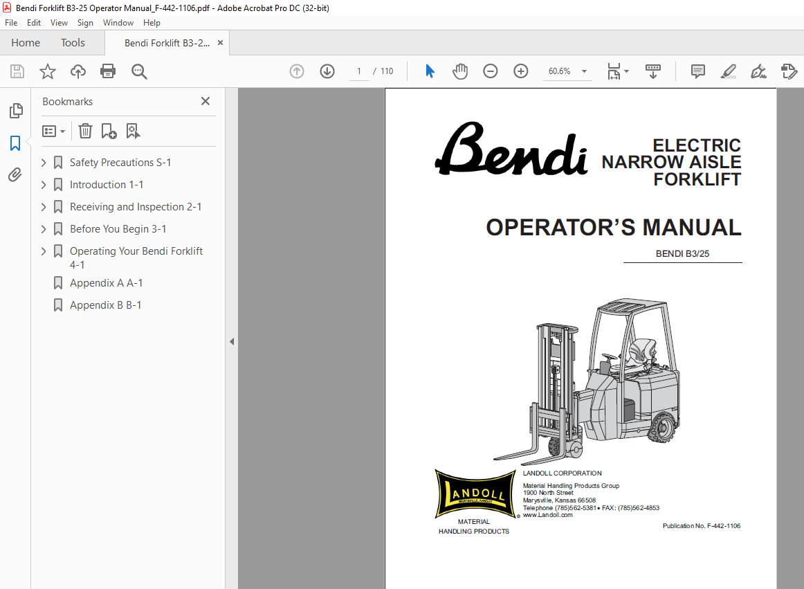This screenshot has width=804, height=589.
Task: Jump to Receiving and Inspection 2-1
Action: click(136, 207)
